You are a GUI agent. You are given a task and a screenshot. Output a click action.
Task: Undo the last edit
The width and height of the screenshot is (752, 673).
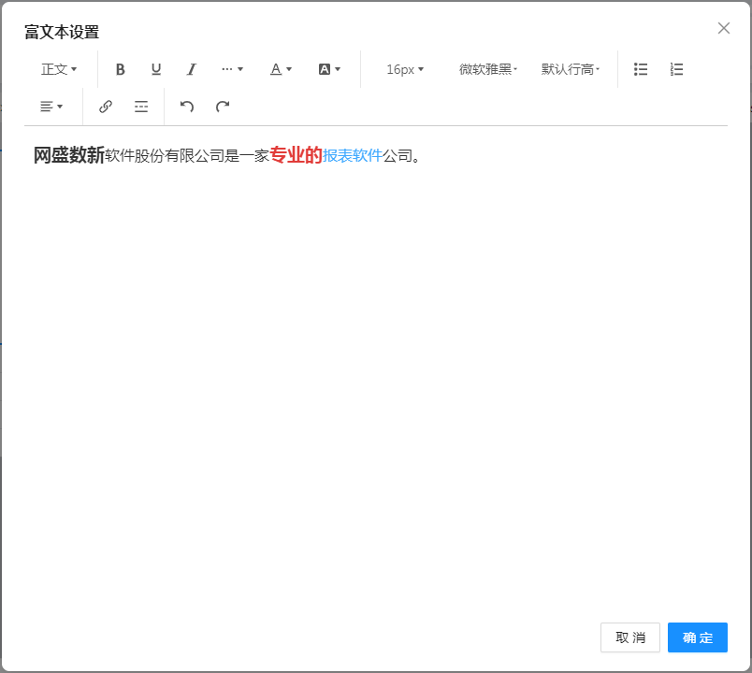click(187, 107)
